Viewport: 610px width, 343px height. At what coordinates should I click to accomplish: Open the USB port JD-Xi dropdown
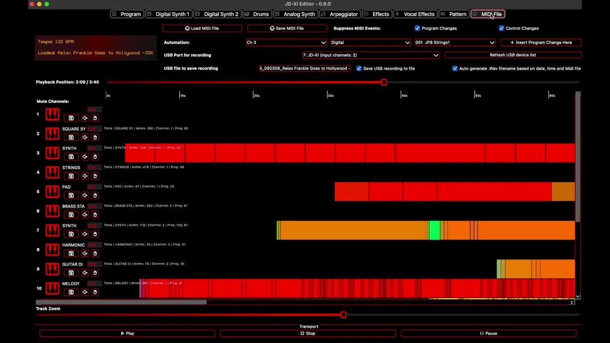point(370,55)
